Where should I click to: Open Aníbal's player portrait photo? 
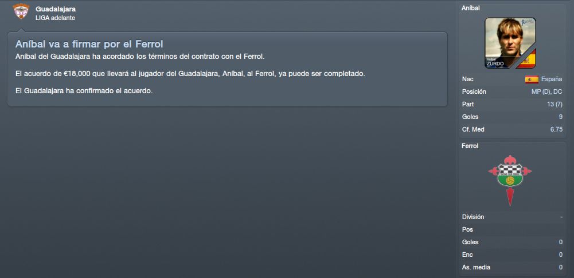(510, 43)
